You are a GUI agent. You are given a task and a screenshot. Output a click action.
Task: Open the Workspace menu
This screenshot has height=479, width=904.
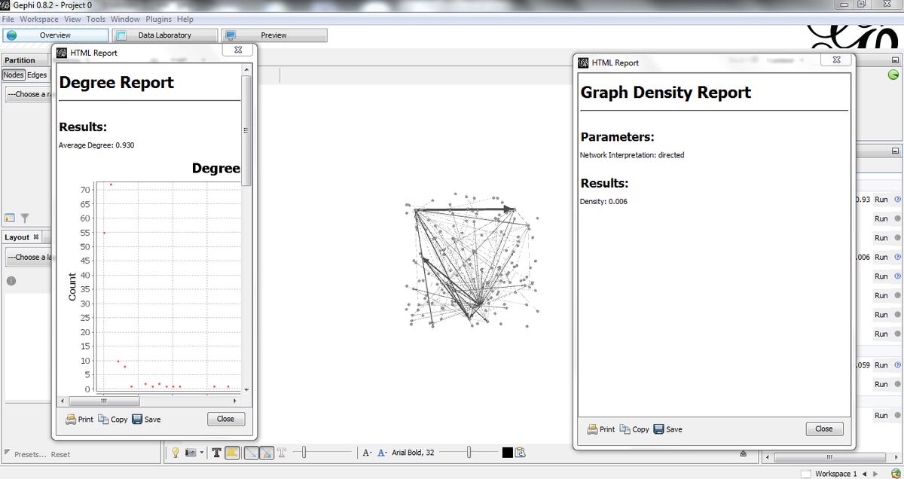[39, 19]
